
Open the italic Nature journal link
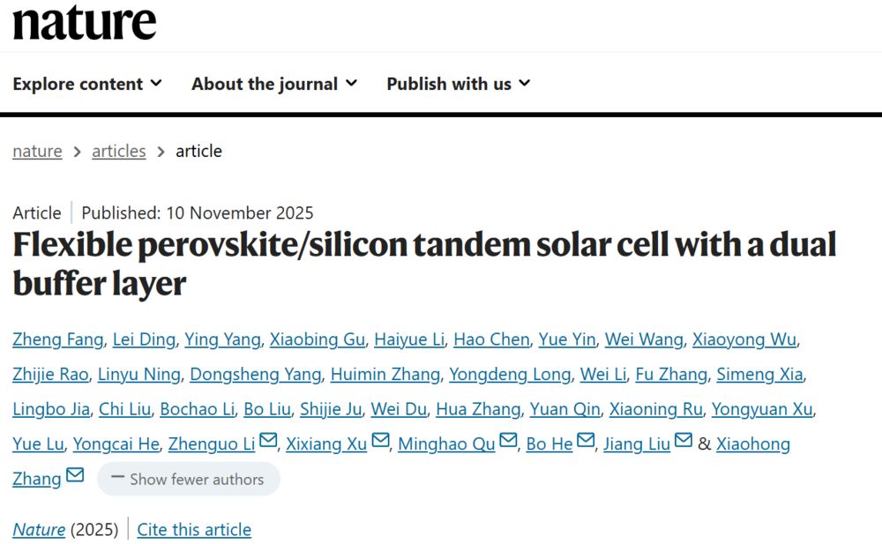coord(39,530)
